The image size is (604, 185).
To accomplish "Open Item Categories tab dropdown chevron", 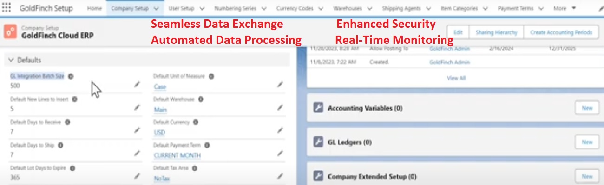I will [x=486, y=8].
